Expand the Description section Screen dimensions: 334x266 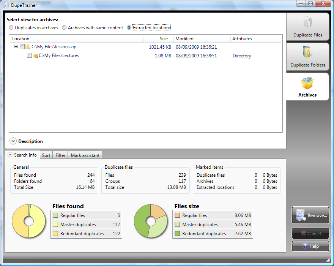pyautogui.click(x=13, y=141)
